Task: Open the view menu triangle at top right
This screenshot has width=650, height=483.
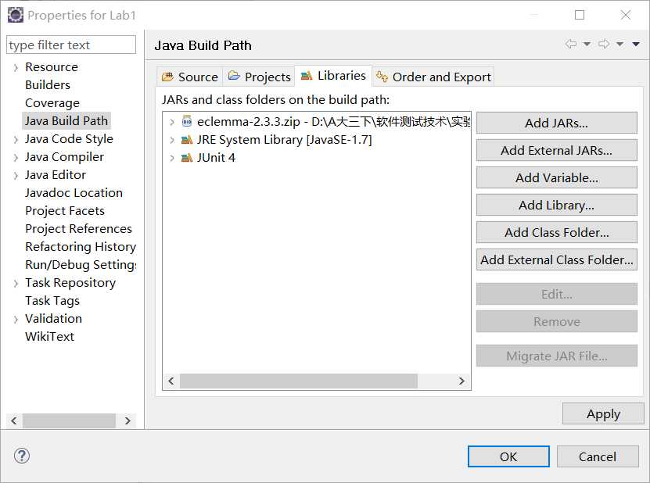Action: [636, 44]
